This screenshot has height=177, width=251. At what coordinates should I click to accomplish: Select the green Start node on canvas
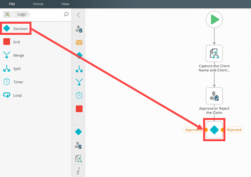click(x=214, y=19)
